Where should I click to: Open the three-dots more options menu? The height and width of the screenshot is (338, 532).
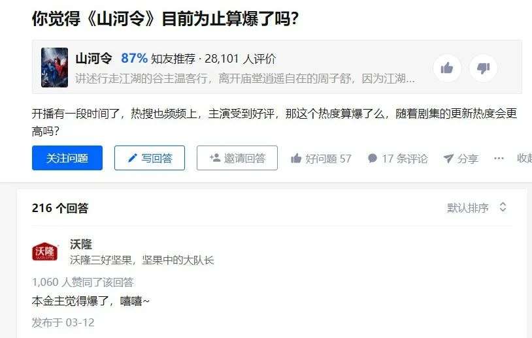tap(499, 158)
